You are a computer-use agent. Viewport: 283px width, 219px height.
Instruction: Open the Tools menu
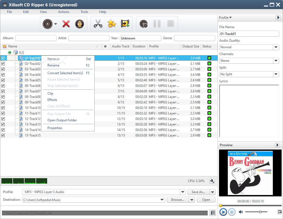(84, 12)
